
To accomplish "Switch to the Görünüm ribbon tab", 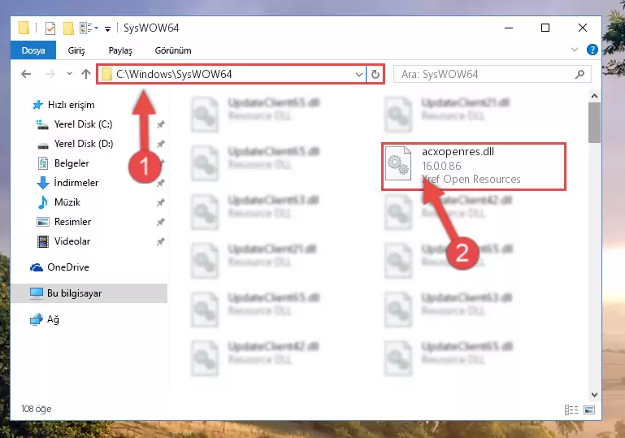I will tap(173, 50).
